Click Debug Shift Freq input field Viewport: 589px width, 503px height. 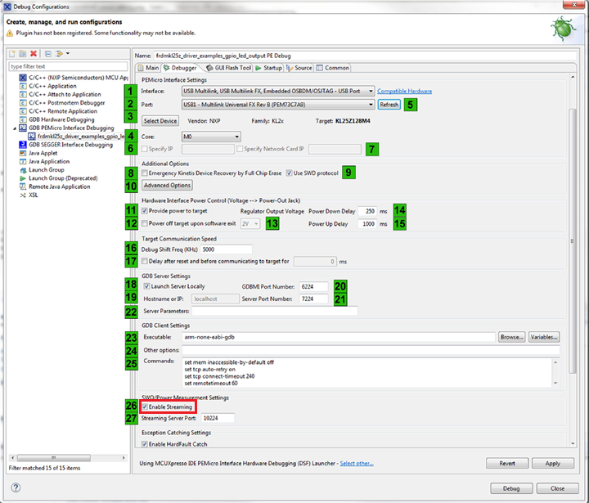tap(227, 249)
